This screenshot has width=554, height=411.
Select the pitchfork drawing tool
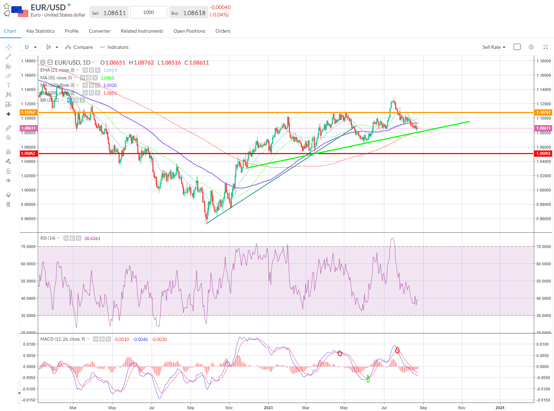[8, 66]
